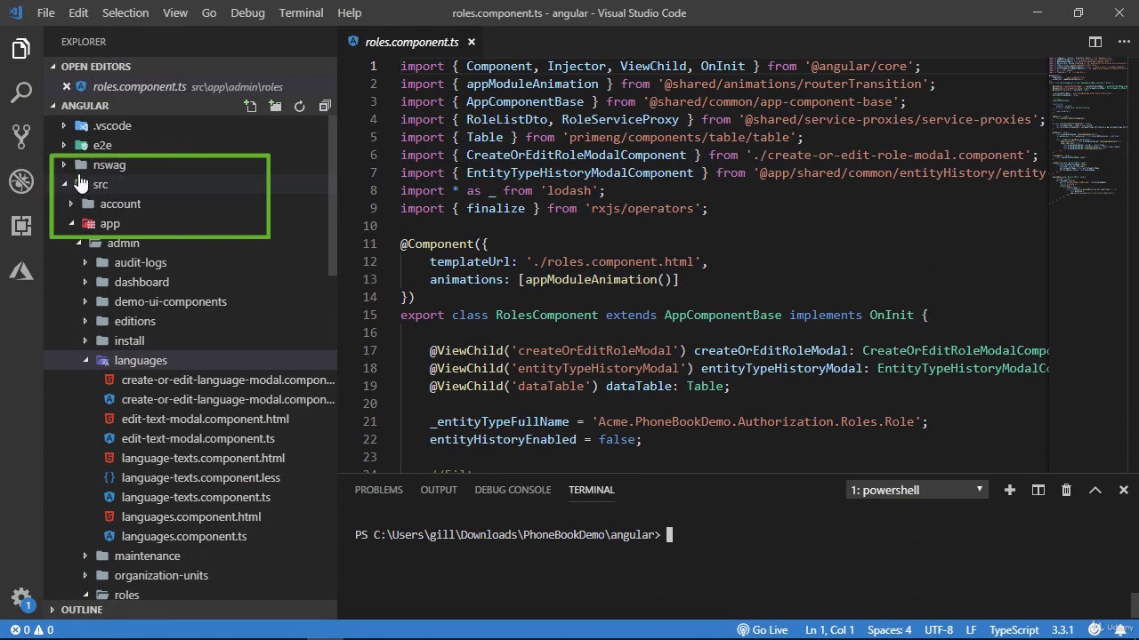Viewport: 1139px width, 640px height.
Task: Expand the OUTLINE section
Action: click(81, 610)
